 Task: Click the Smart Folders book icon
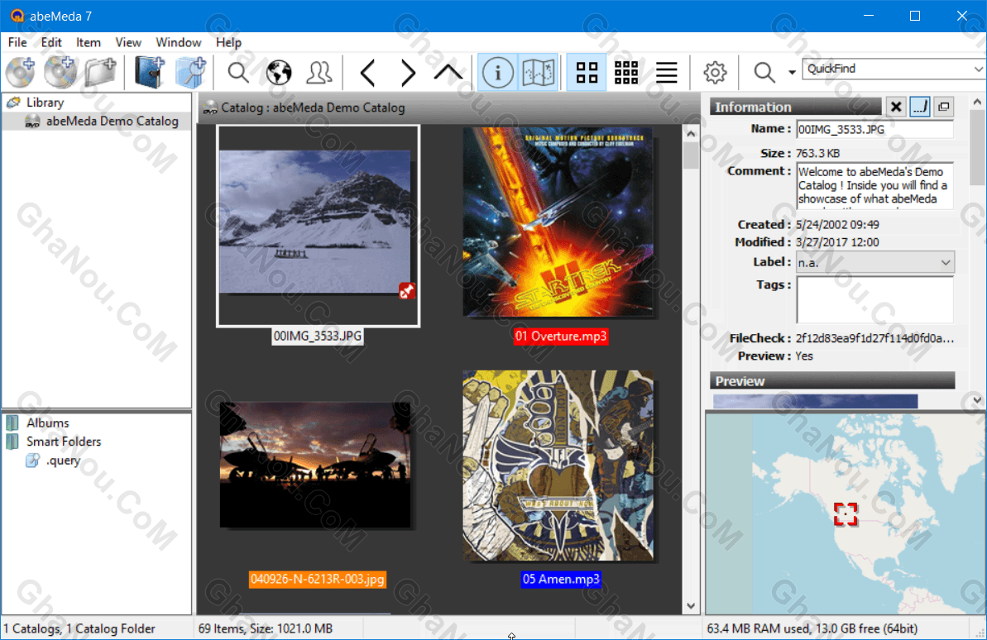12,442
